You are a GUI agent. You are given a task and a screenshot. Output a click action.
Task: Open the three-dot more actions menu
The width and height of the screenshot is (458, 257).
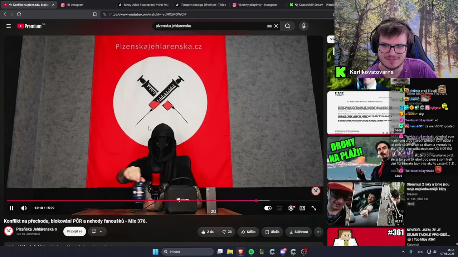318,232
